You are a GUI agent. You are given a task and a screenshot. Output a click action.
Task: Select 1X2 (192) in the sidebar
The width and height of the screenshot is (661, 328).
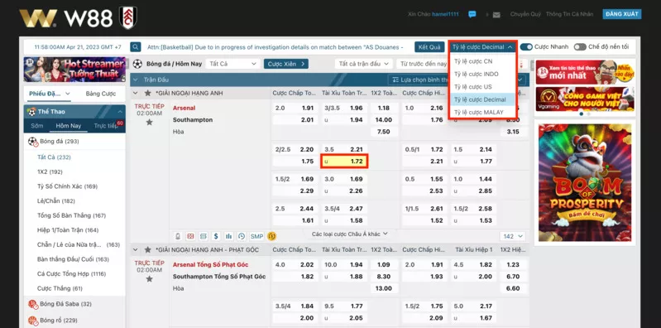(x=50, y=171)
